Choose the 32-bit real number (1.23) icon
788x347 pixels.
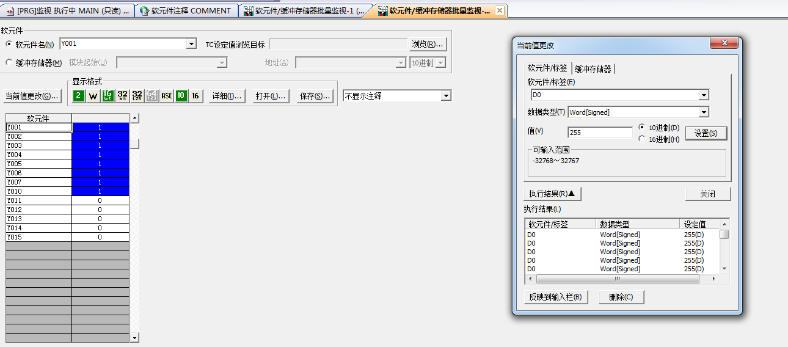click(137, 96)
